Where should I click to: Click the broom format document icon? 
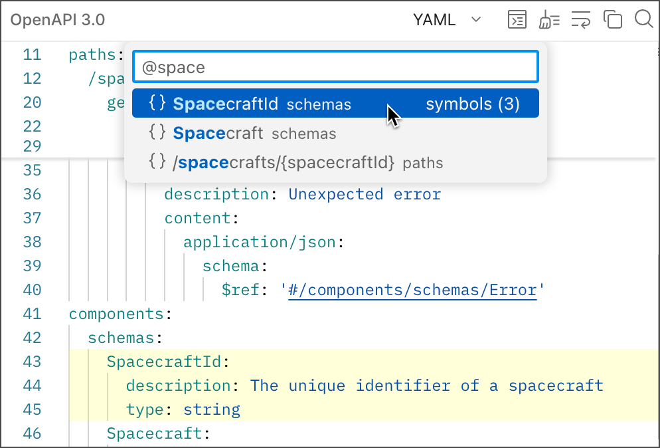549,20
